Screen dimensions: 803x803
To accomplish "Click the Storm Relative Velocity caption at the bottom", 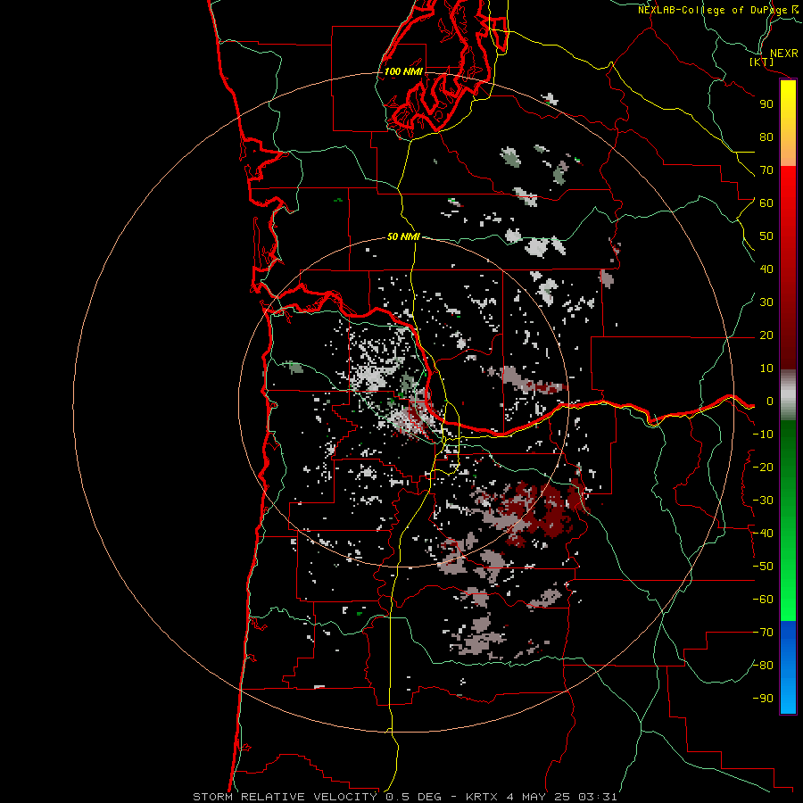I will (x=404, y=797).
